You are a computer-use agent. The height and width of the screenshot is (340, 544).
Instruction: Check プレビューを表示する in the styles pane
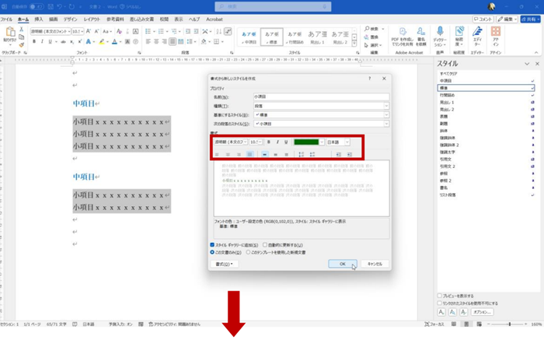click(439, 296)
